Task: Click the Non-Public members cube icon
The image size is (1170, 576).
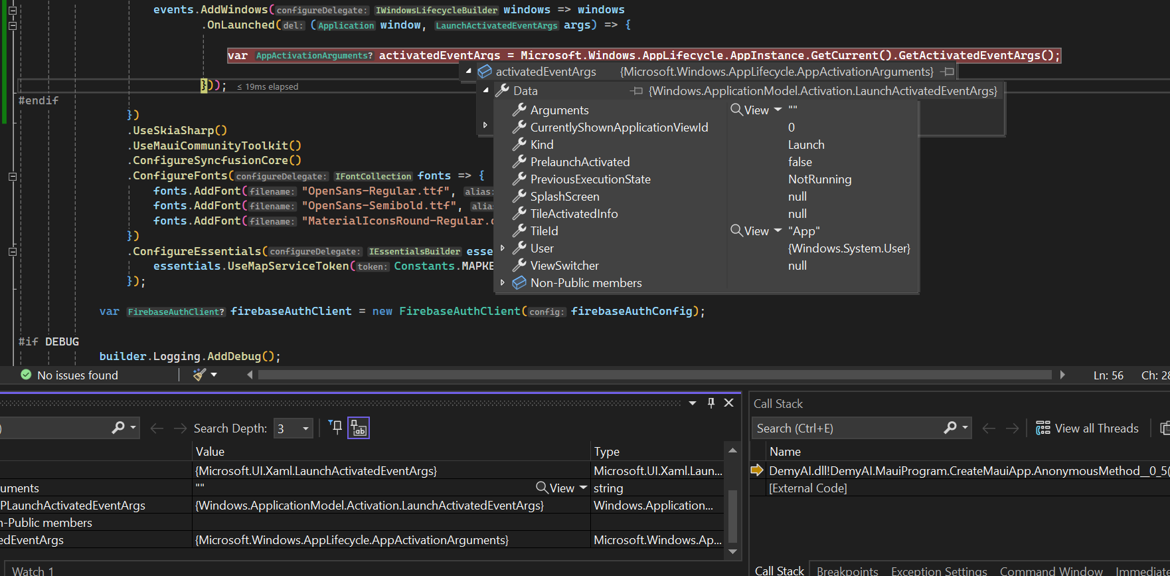Action: (519, 282)
